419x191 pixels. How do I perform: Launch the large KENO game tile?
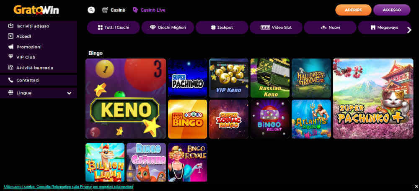coord(126,99)
